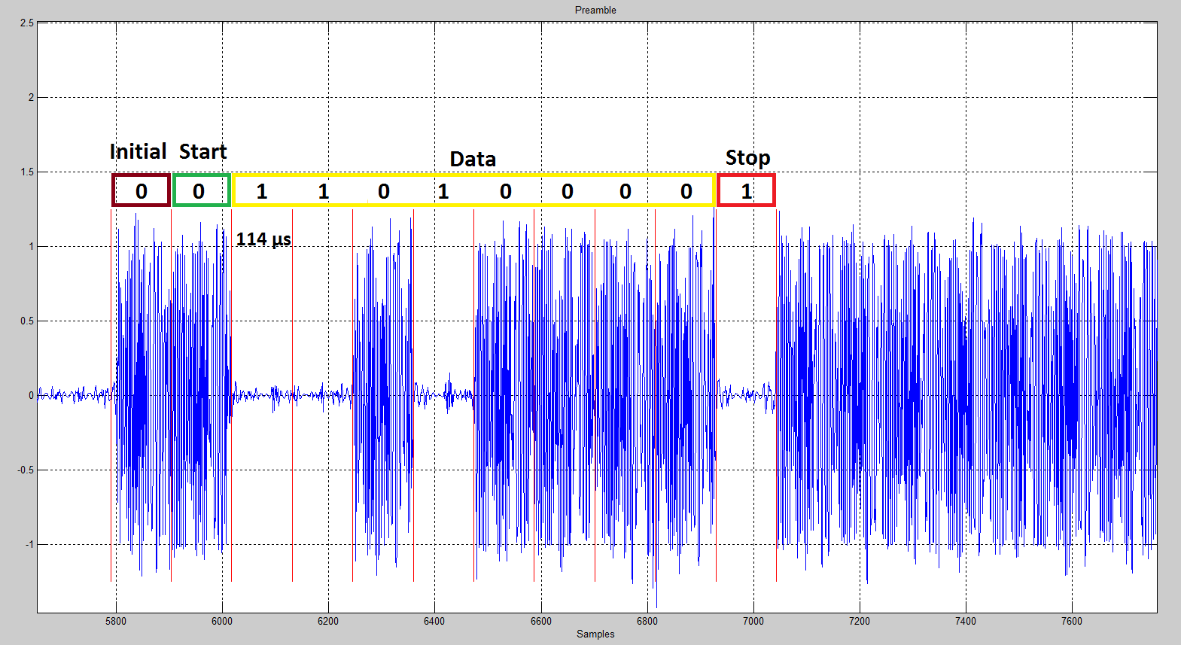Click the "Stop" label text
1181x645 pixels.
(x=747, y=158)
